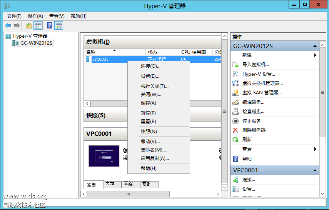Viewport: 329px width, 210px height.
Task: Sort by the 名称 column header
Action: (114, 52)
